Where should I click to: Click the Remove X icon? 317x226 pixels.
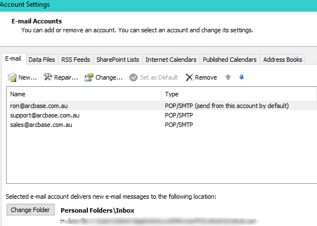pyautogui.click(x=189, y=77)
